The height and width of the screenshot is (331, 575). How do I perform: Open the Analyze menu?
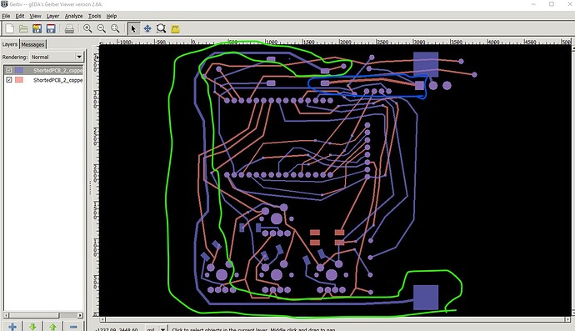[x=73, y=16]
